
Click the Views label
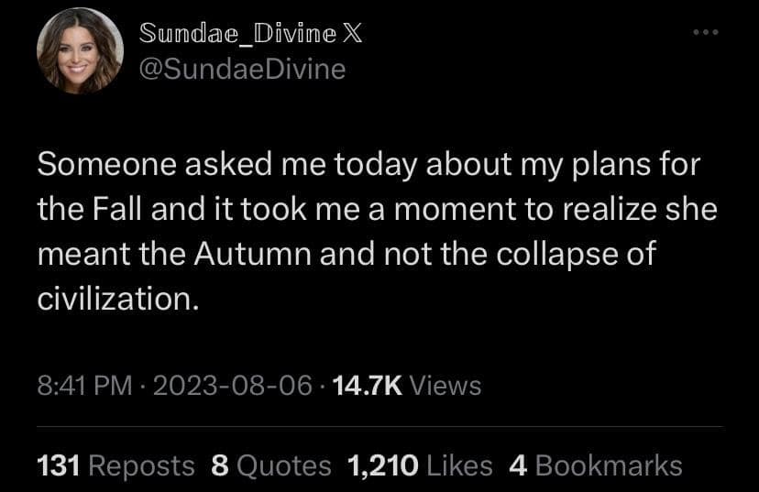(x=445, y=386)
